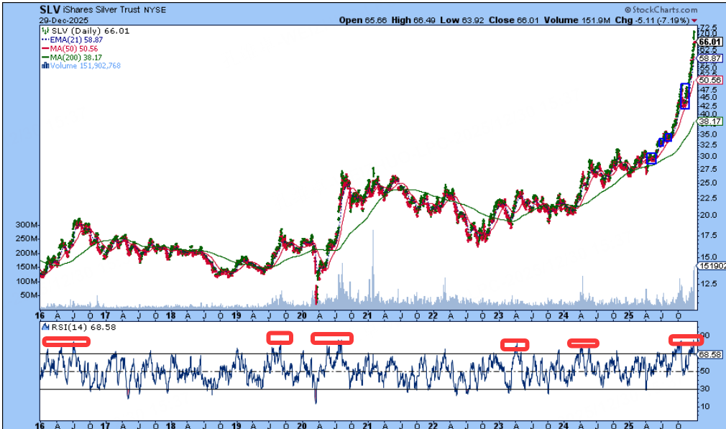This screenshot has width=726, height=429.
Task: Click the 150M volume axis label
Action: coord(27,267)
